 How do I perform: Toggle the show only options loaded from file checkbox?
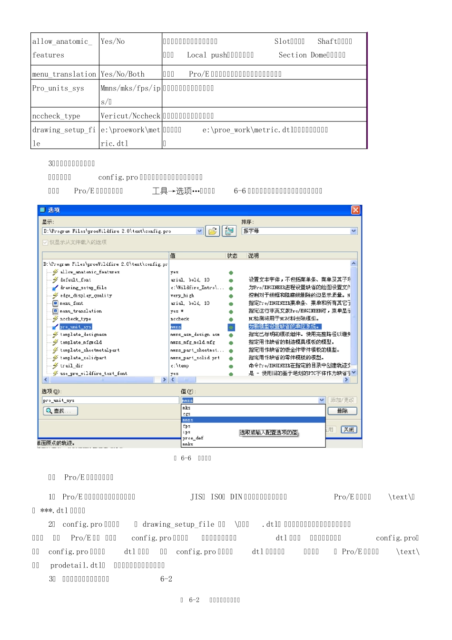point(45,242)
